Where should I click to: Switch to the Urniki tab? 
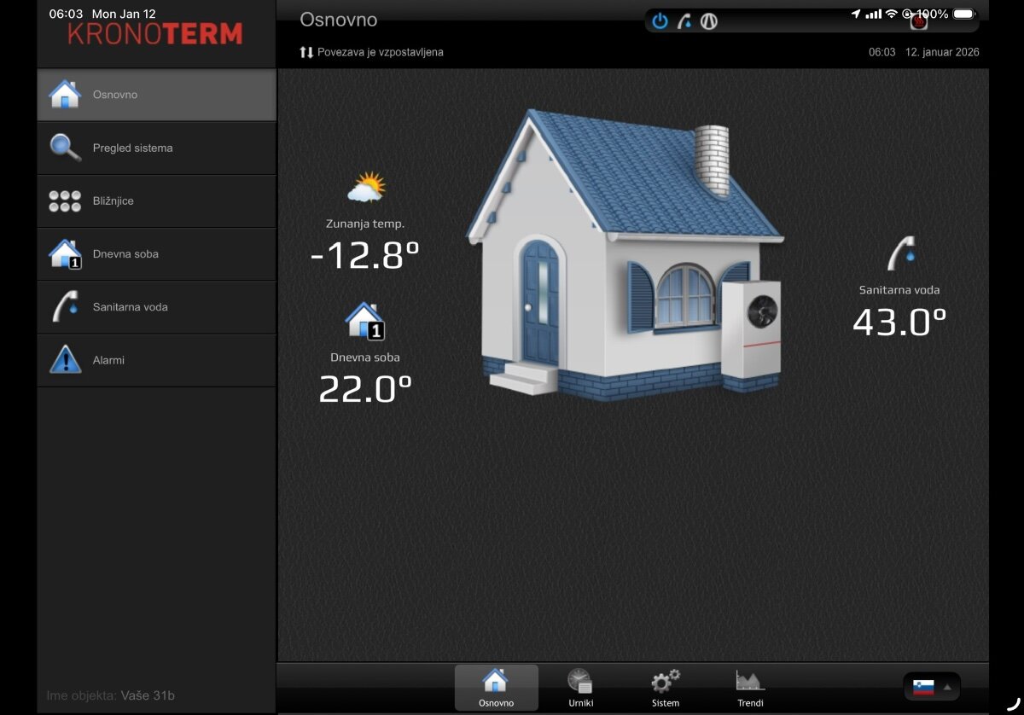tap(580, 688)
